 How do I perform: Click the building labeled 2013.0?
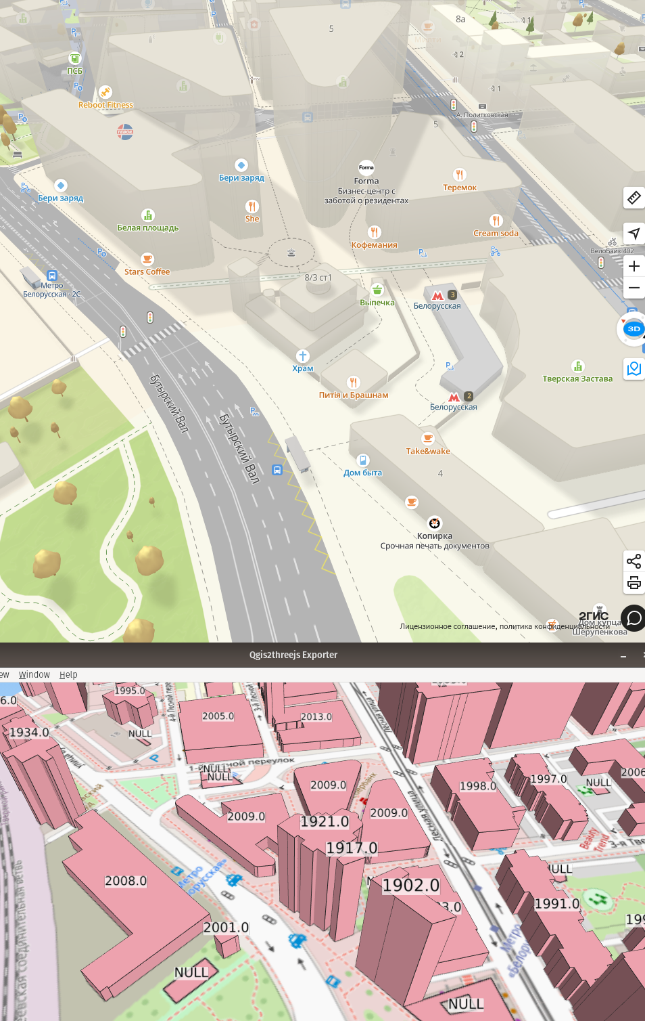pyautogui.click(x=316, y=716)
